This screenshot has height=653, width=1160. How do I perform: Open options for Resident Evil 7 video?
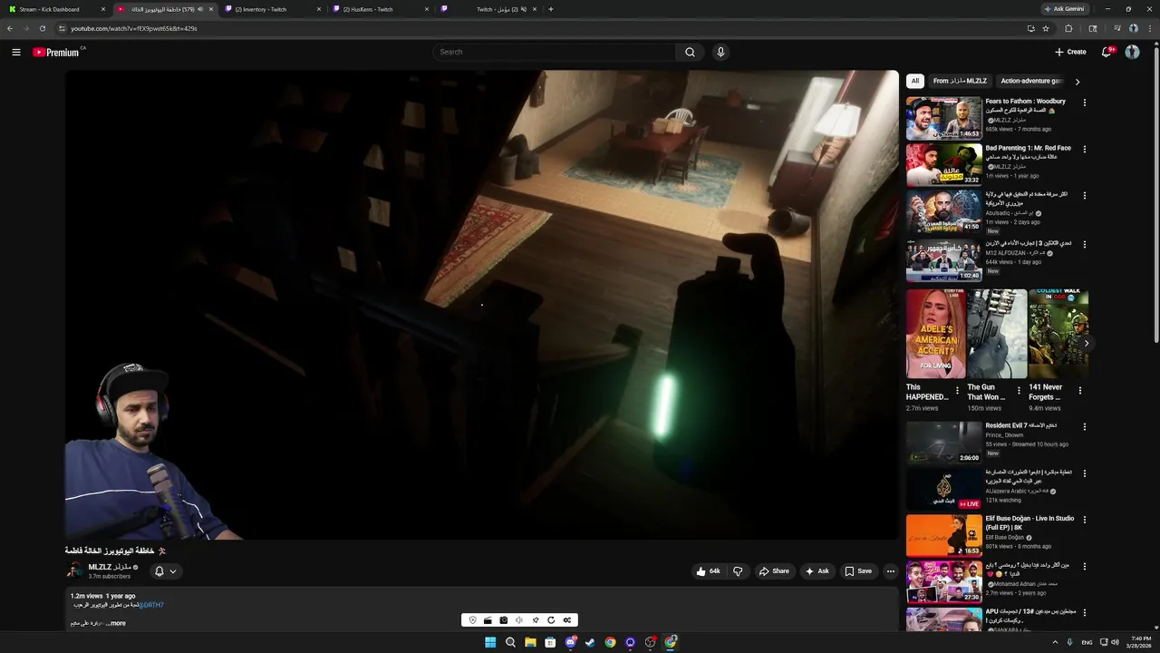[x=1084, y=426]
